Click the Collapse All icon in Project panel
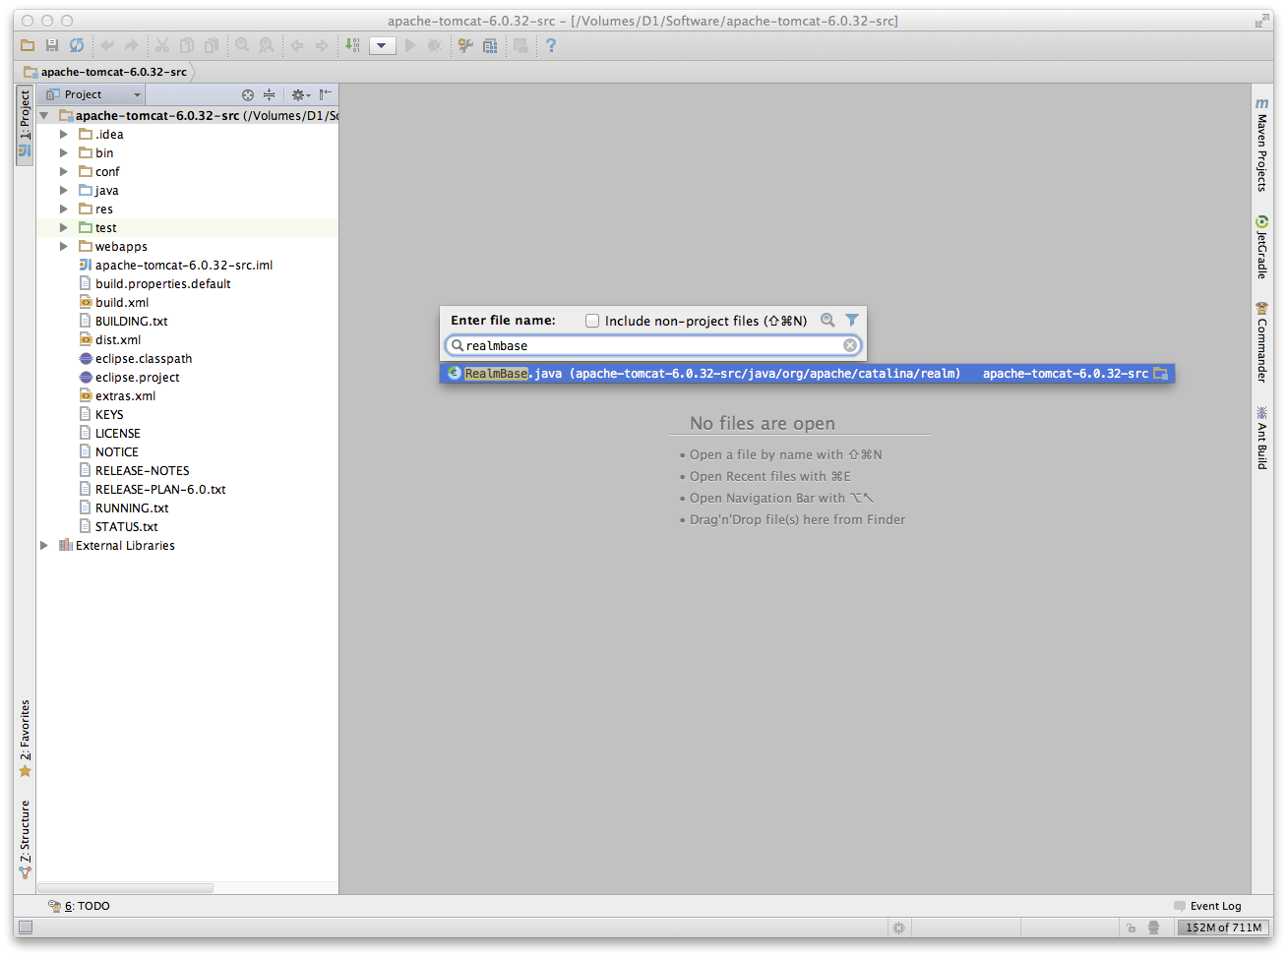This screenshot has height=957, width=1287. 269,94
